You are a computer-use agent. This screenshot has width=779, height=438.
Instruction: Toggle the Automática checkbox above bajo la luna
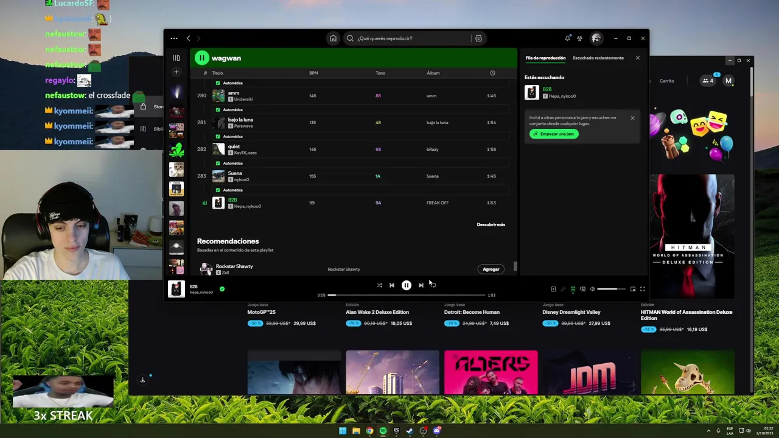(218, 109)
